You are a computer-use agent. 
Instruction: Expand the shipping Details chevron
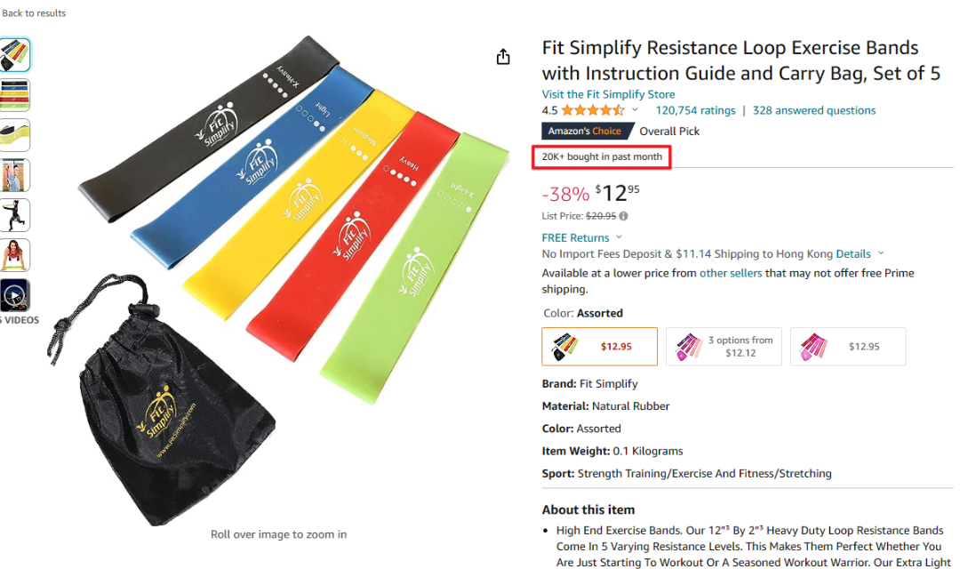point(880,254)
